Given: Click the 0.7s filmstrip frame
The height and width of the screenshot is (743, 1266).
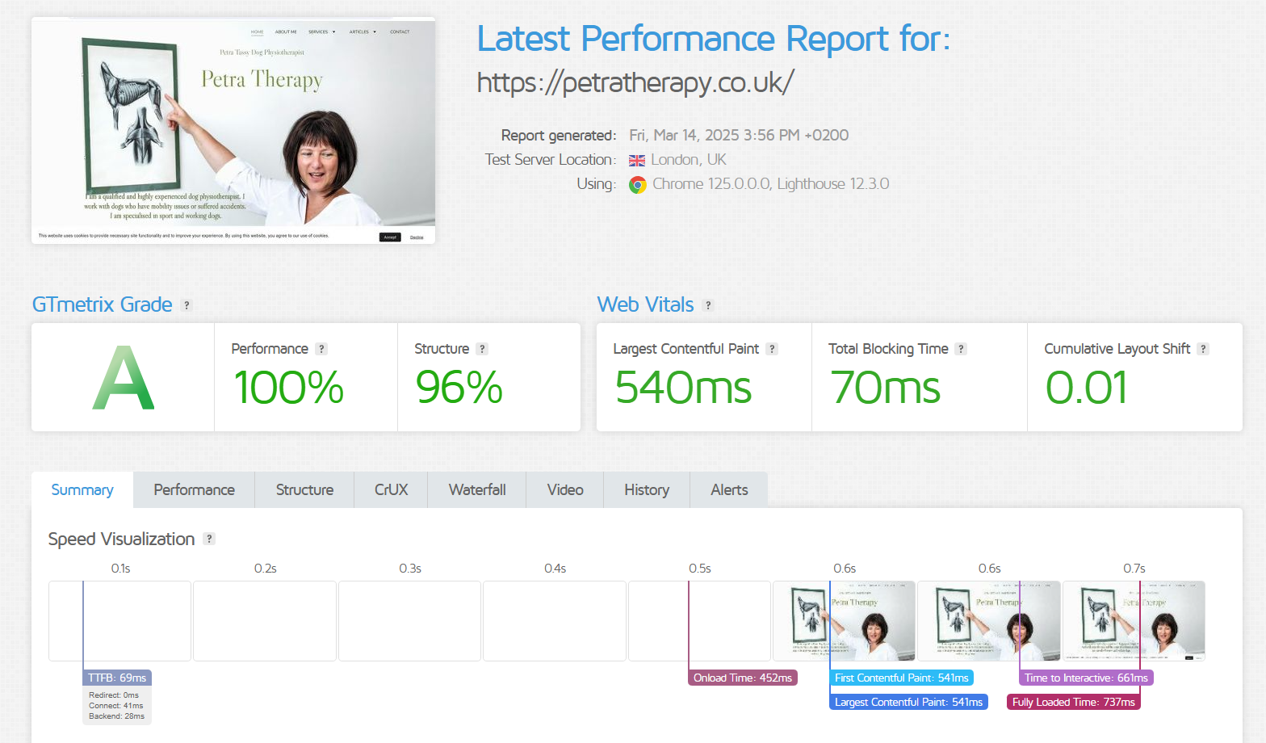Looking at the screenshot, I should click(1134, 621).
